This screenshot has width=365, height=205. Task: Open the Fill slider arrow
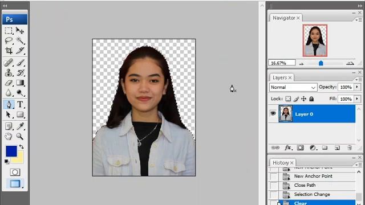click(357, 99)
